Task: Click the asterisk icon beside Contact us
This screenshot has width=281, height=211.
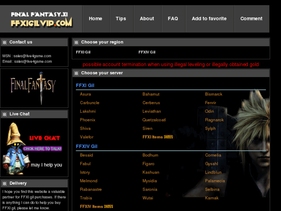Action: [x=5, y=42]
